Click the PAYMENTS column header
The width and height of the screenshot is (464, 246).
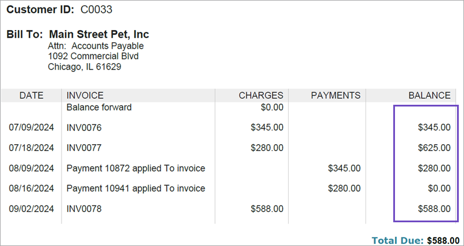(x=335, y=96)
